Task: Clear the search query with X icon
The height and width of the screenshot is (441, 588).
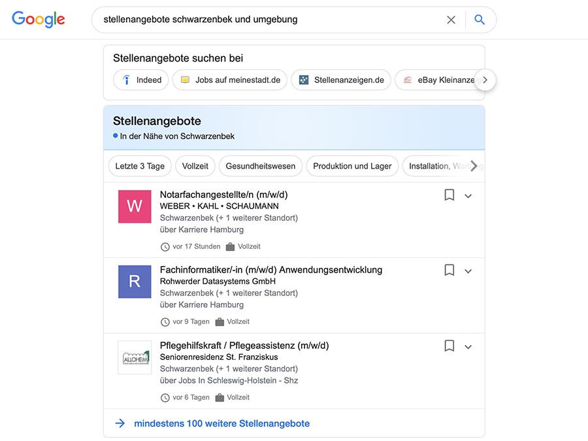Action: [x=451, y=20]
